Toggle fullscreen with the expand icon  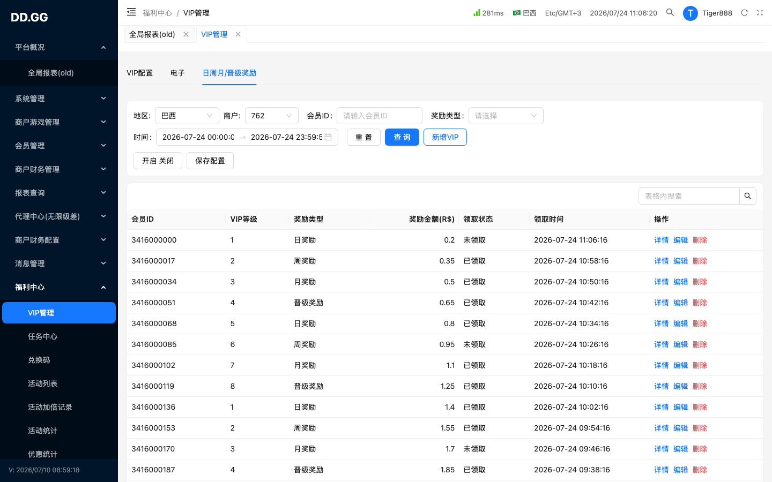point(760,13)
